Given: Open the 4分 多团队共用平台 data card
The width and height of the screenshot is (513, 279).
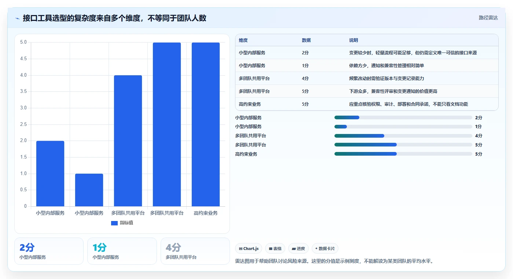Looking at the screenshot, I should point(195,251).
